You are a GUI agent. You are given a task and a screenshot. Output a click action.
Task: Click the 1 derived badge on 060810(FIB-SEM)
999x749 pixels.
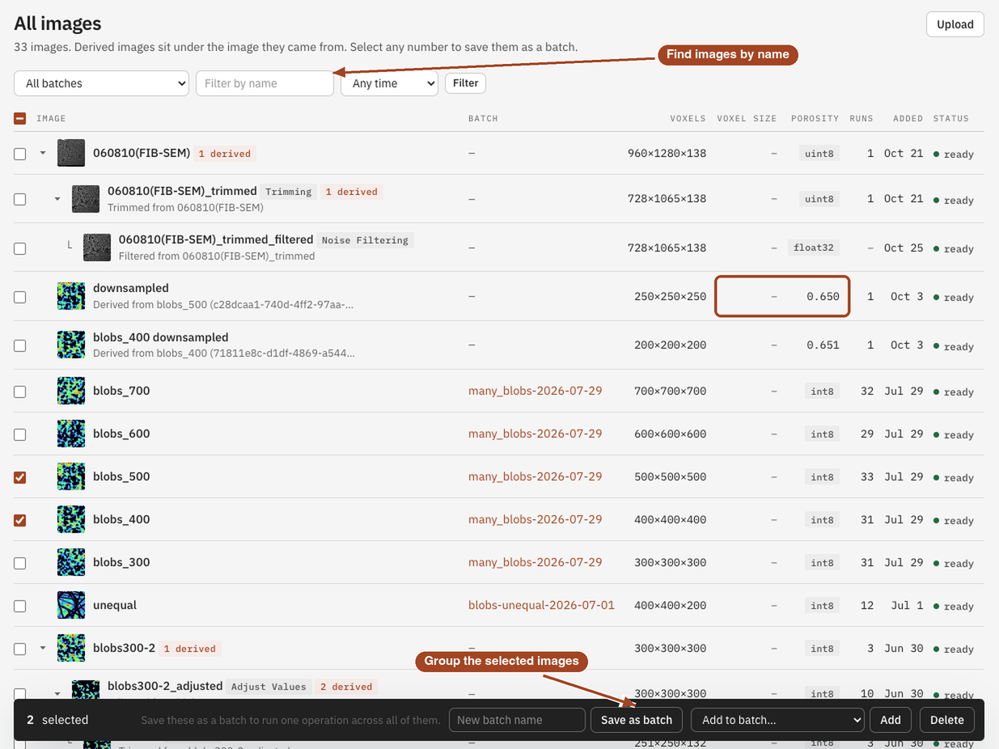point(225,154)
